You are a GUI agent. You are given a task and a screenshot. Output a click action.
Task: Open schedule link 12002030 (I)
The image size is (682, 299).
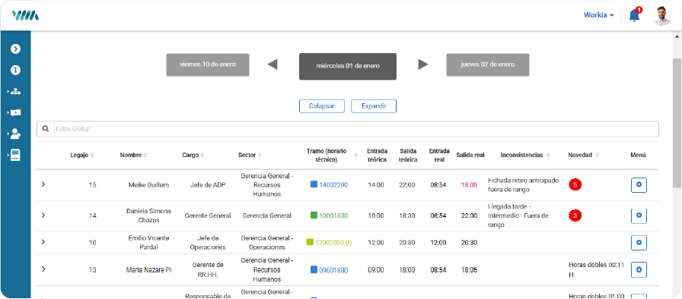(x=333, y=242)
